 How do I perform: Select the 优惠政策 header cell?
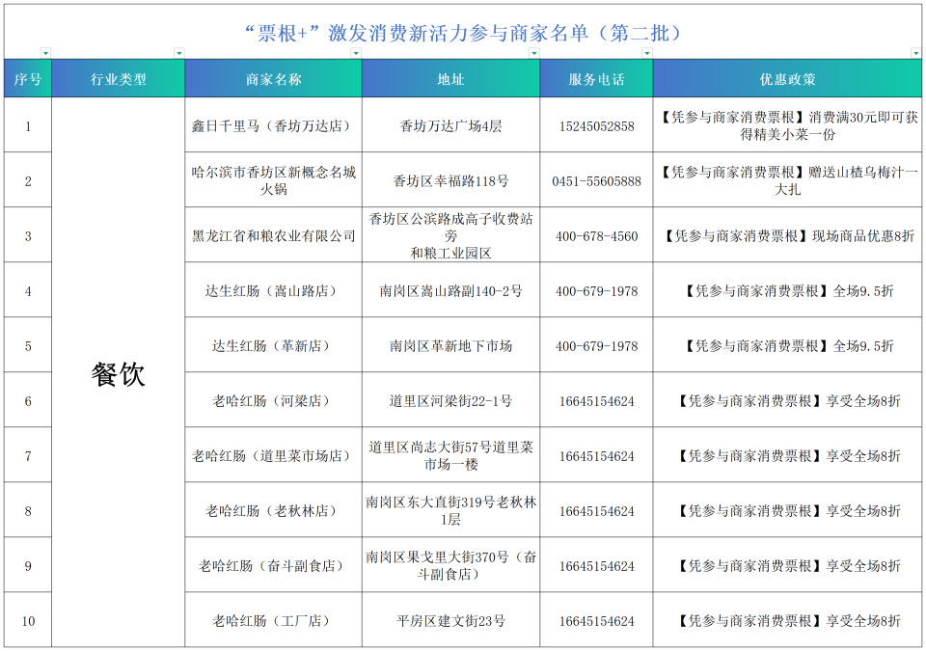click(787, 78)
